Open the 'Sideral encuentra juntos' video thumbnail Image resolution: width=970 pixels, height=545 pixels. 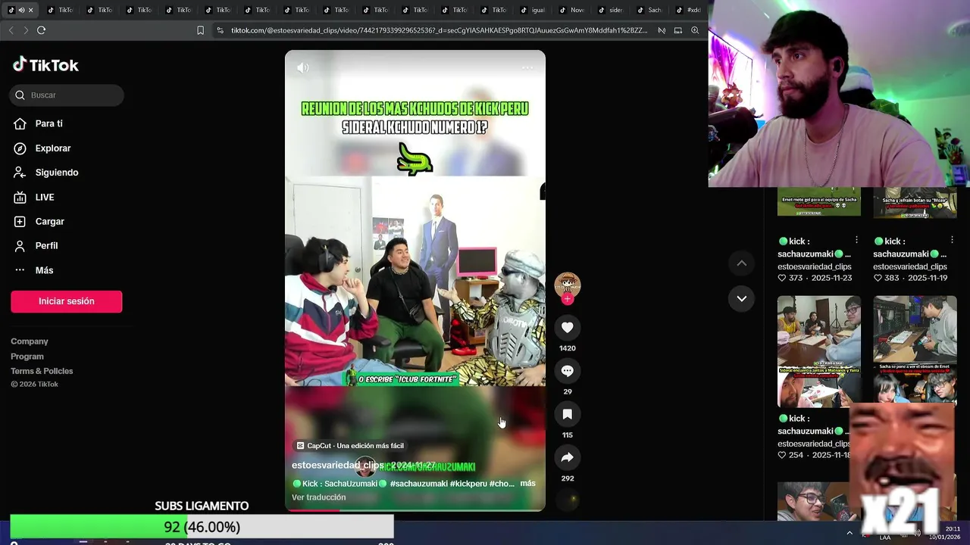click(819, 351)
